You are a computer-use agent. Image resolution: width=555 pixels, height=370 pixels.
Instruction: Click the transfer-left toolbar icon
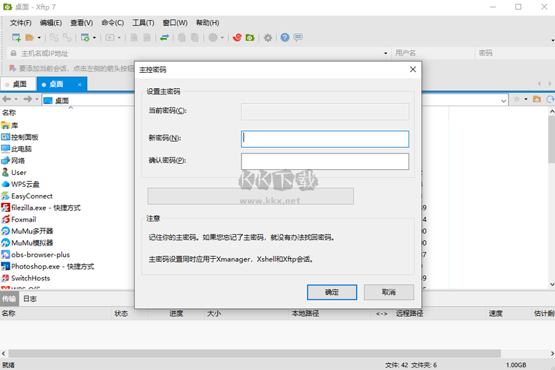click(x=134, y=37)
